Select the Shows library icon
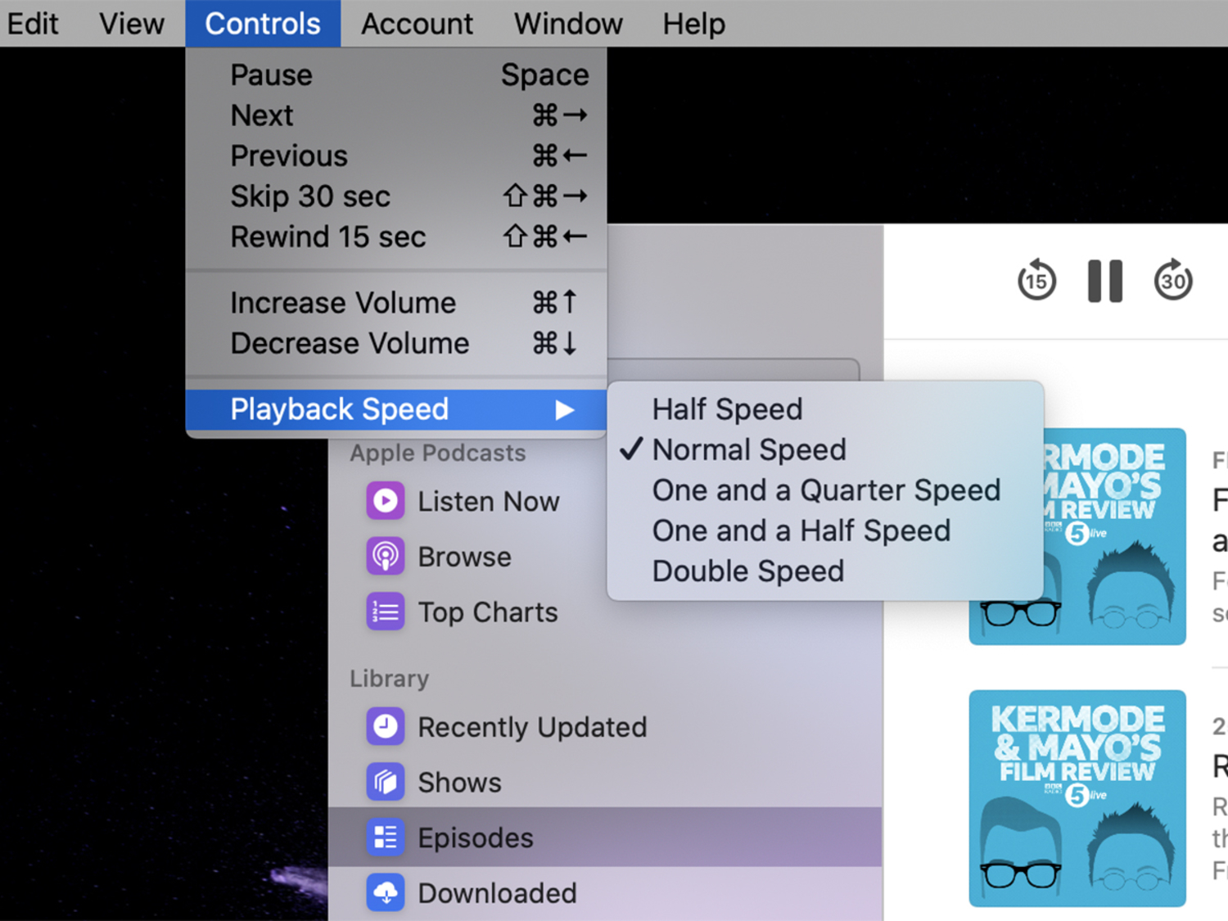The width and height of the screenshot is (1228, 921). (x=385, y=782)
